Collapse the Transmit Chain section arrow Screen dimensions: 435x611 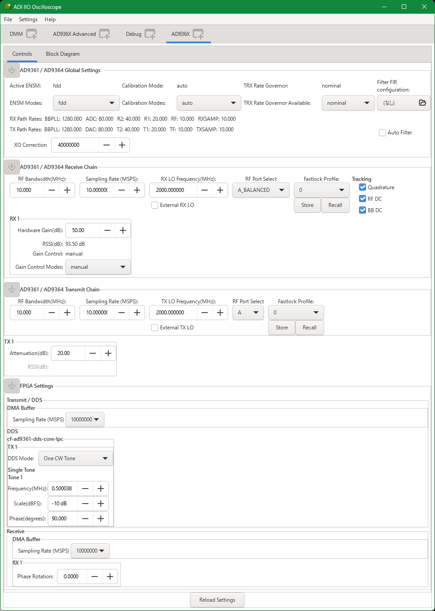[x=12, y=290]
